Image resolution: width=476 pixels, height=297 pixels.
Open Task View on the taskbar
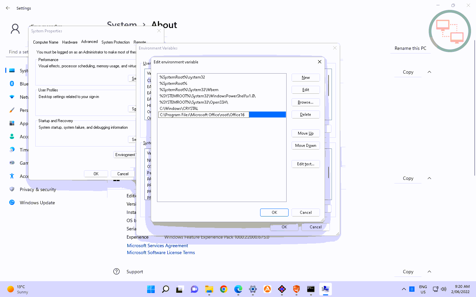pos(180,289)
